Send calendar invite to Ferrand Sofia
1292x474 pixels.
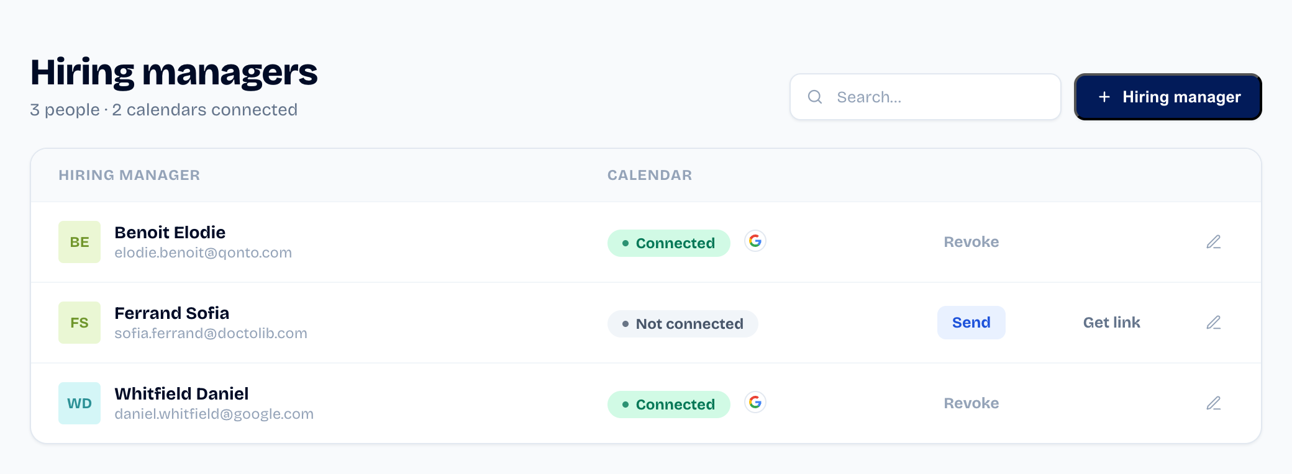coord(971,323)
